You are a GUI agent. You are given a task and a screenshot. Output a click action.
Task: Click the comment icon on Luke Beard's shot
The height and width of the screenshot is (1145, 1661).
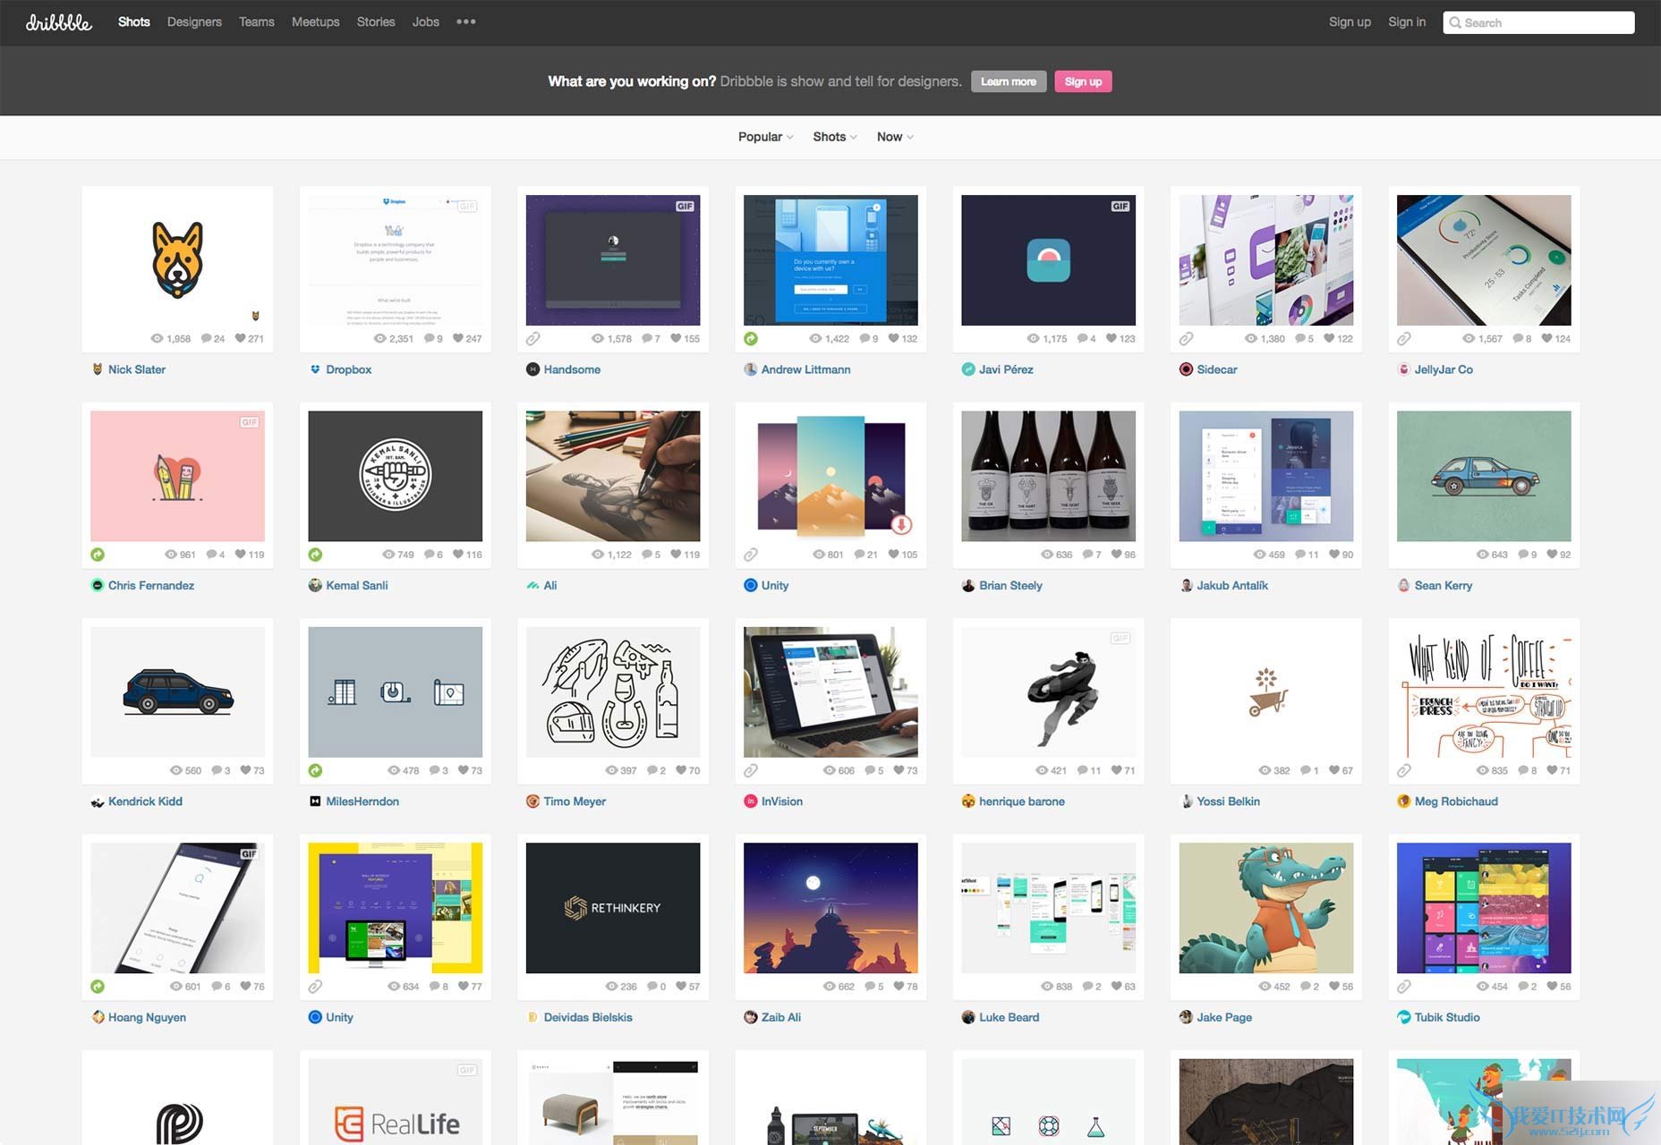[x=1087, y=987]
